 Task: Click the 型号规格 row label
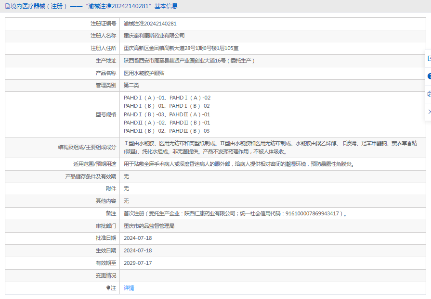coord(105,114)
